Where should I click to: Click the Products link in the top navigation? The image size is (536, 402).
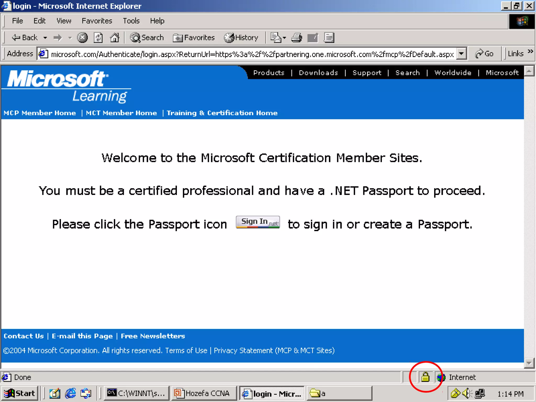[269, 73]
